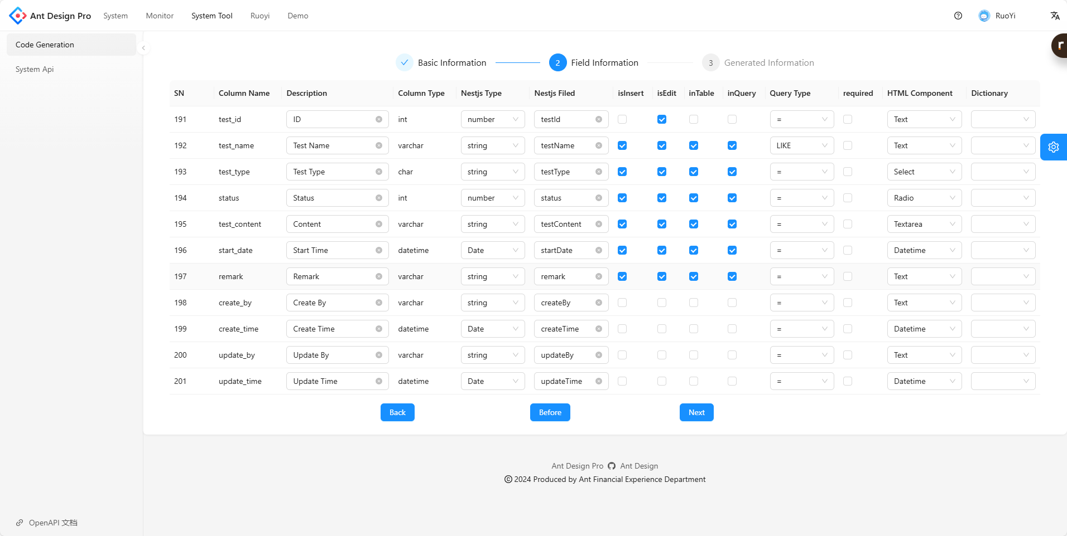Click the RuoYi user avatar
This screenshot has height=536, width=1067.
tap(984, 16)
